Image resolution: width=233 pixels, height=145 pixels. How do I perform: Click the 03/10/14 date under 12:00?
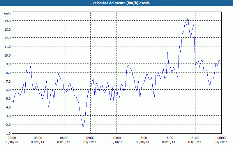116,142
